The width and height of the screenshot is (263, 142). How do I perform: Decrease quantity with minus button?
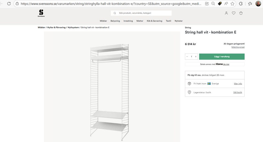coord(187,57)
